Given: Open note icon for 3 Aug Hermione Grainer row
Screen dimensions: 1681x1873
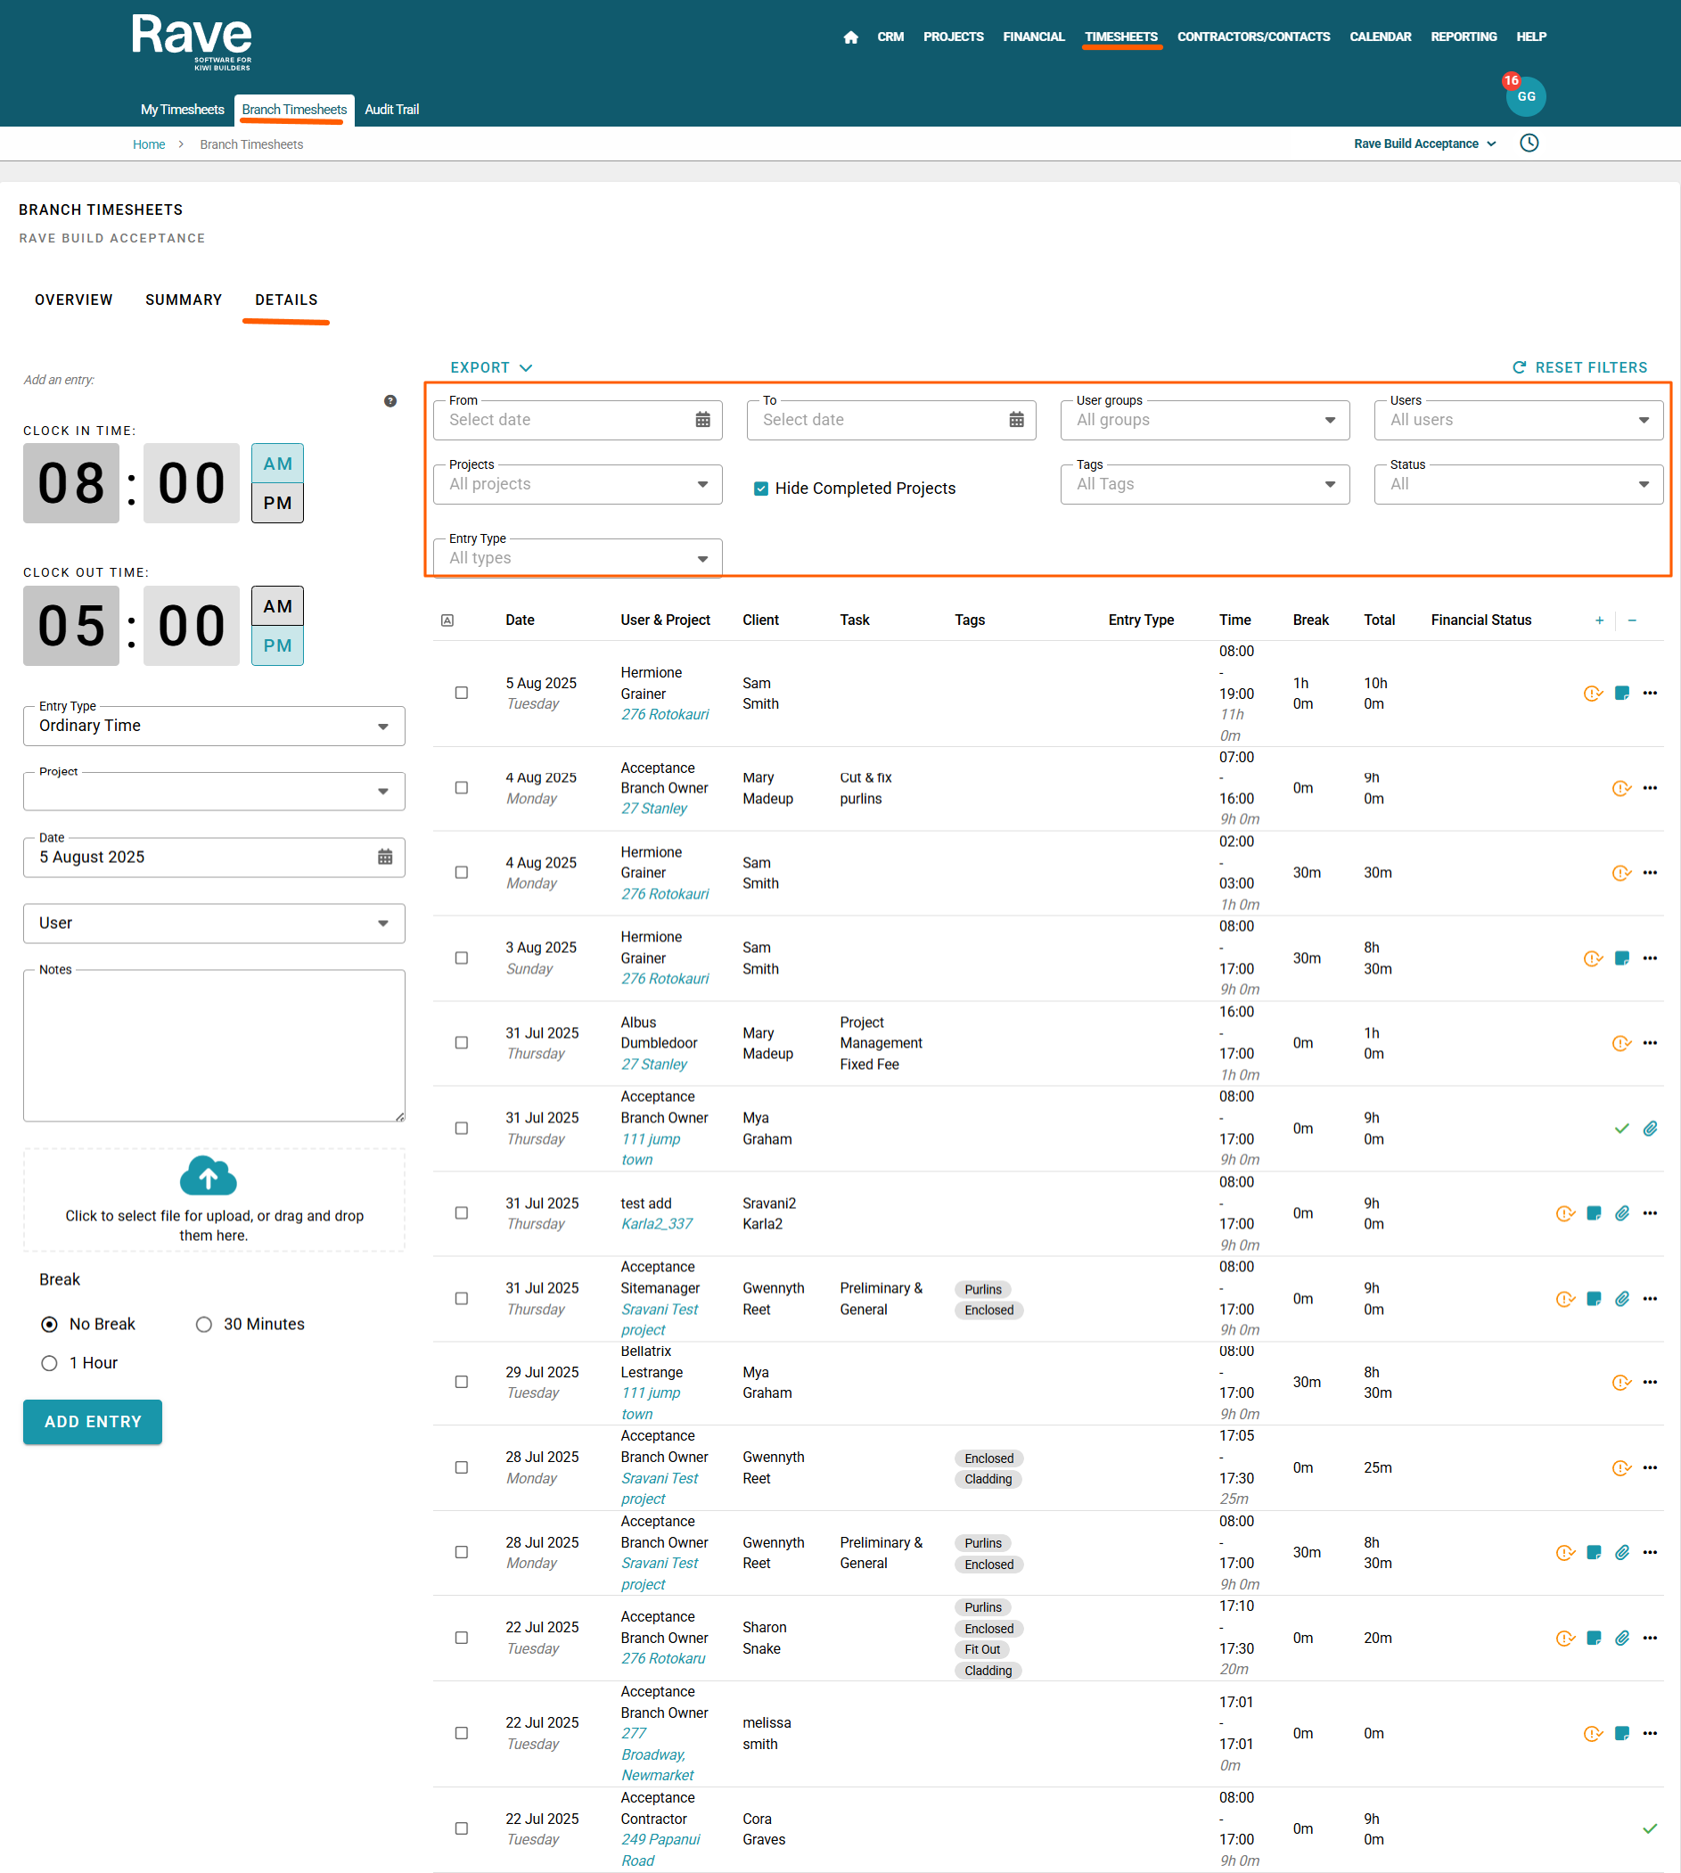Looking at the screenshot, I should coord(1622,958).
